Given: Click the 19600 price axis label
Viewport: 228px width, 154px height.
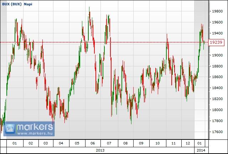Looking at the screenshot, I should pos(217,22).
